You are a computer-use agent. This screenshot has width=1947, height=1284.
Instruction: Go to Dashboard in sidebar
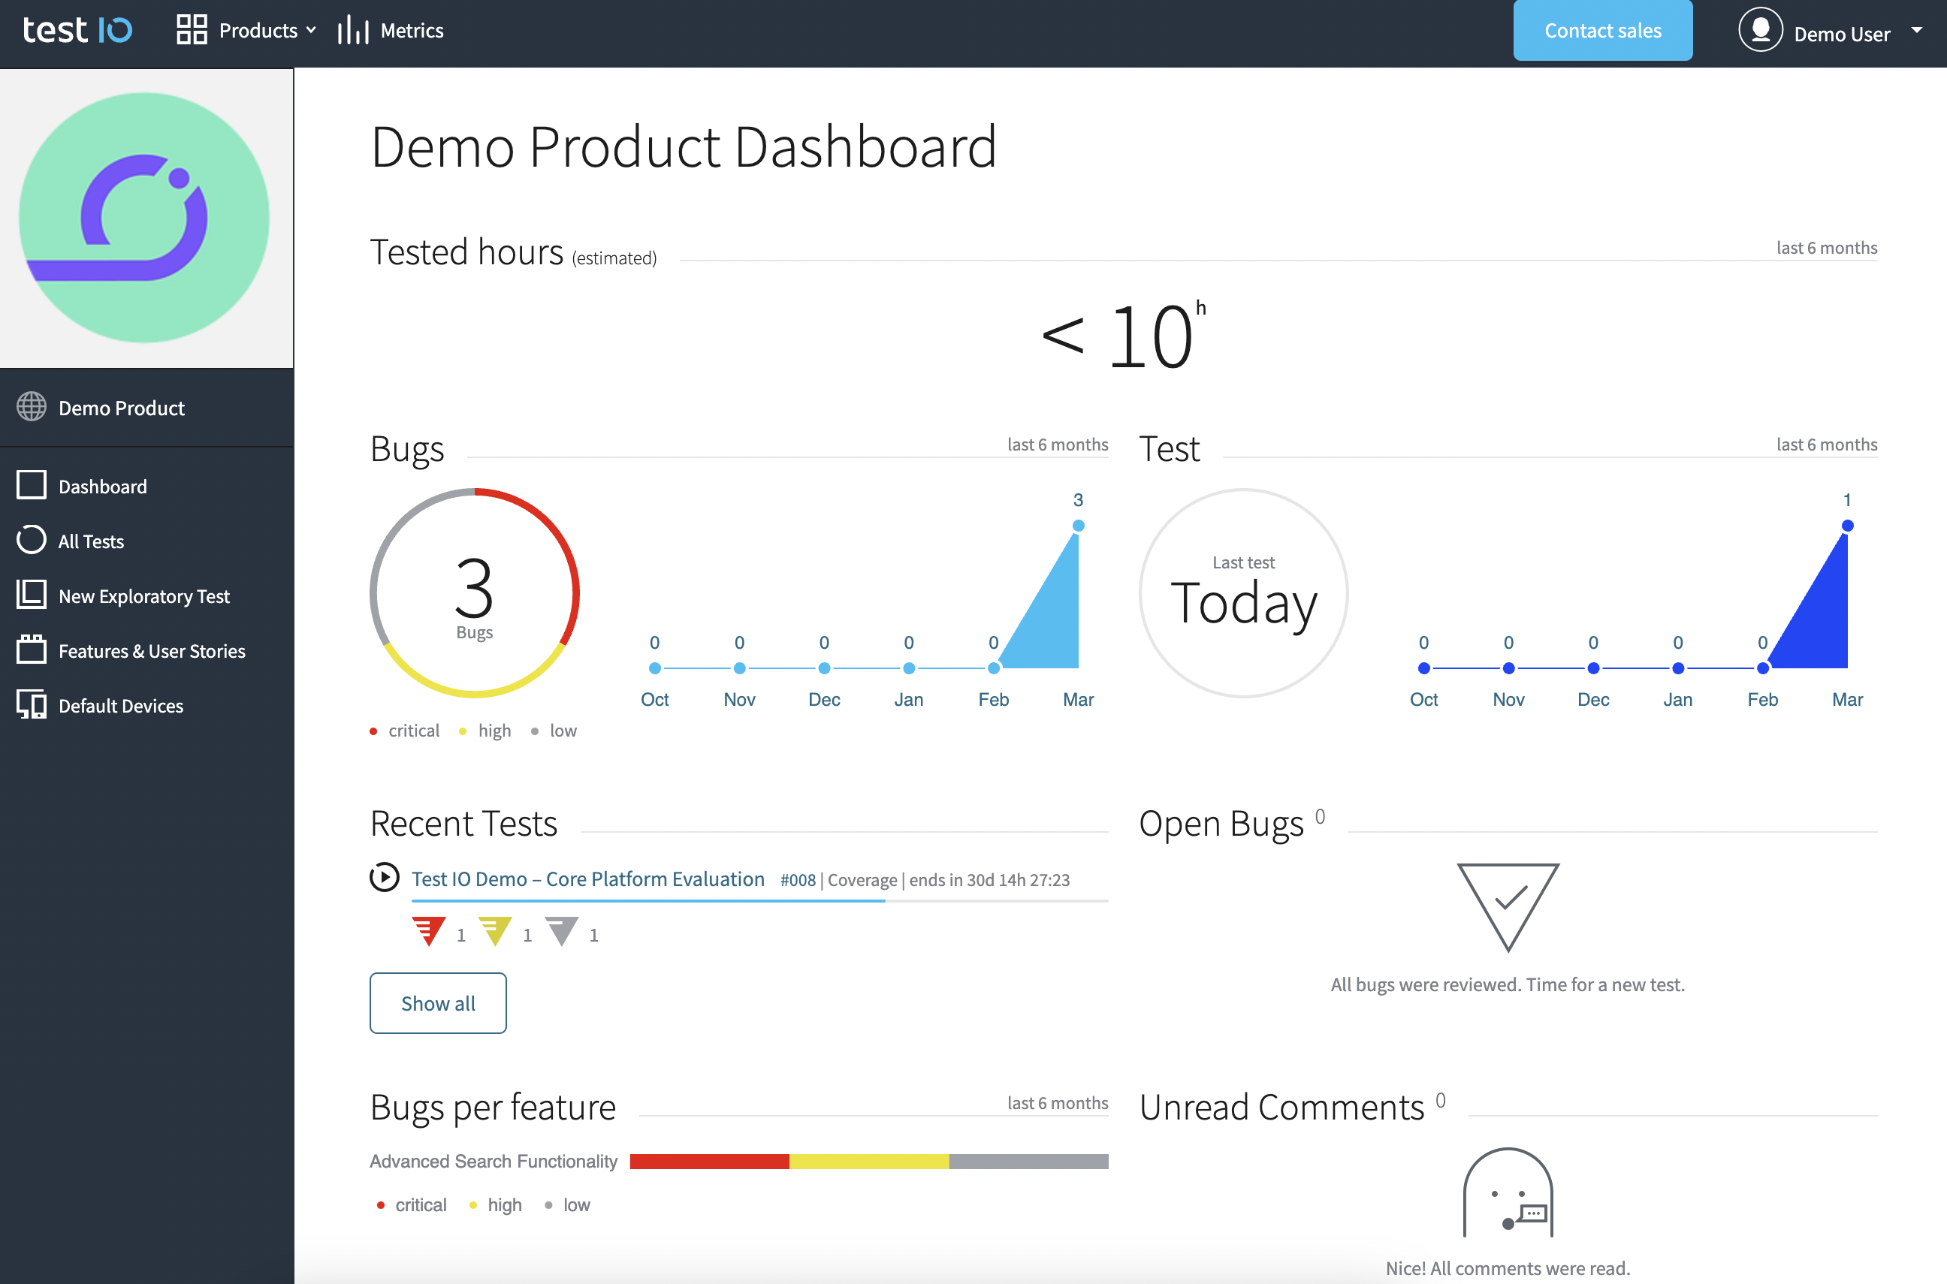tap(102, 487)
